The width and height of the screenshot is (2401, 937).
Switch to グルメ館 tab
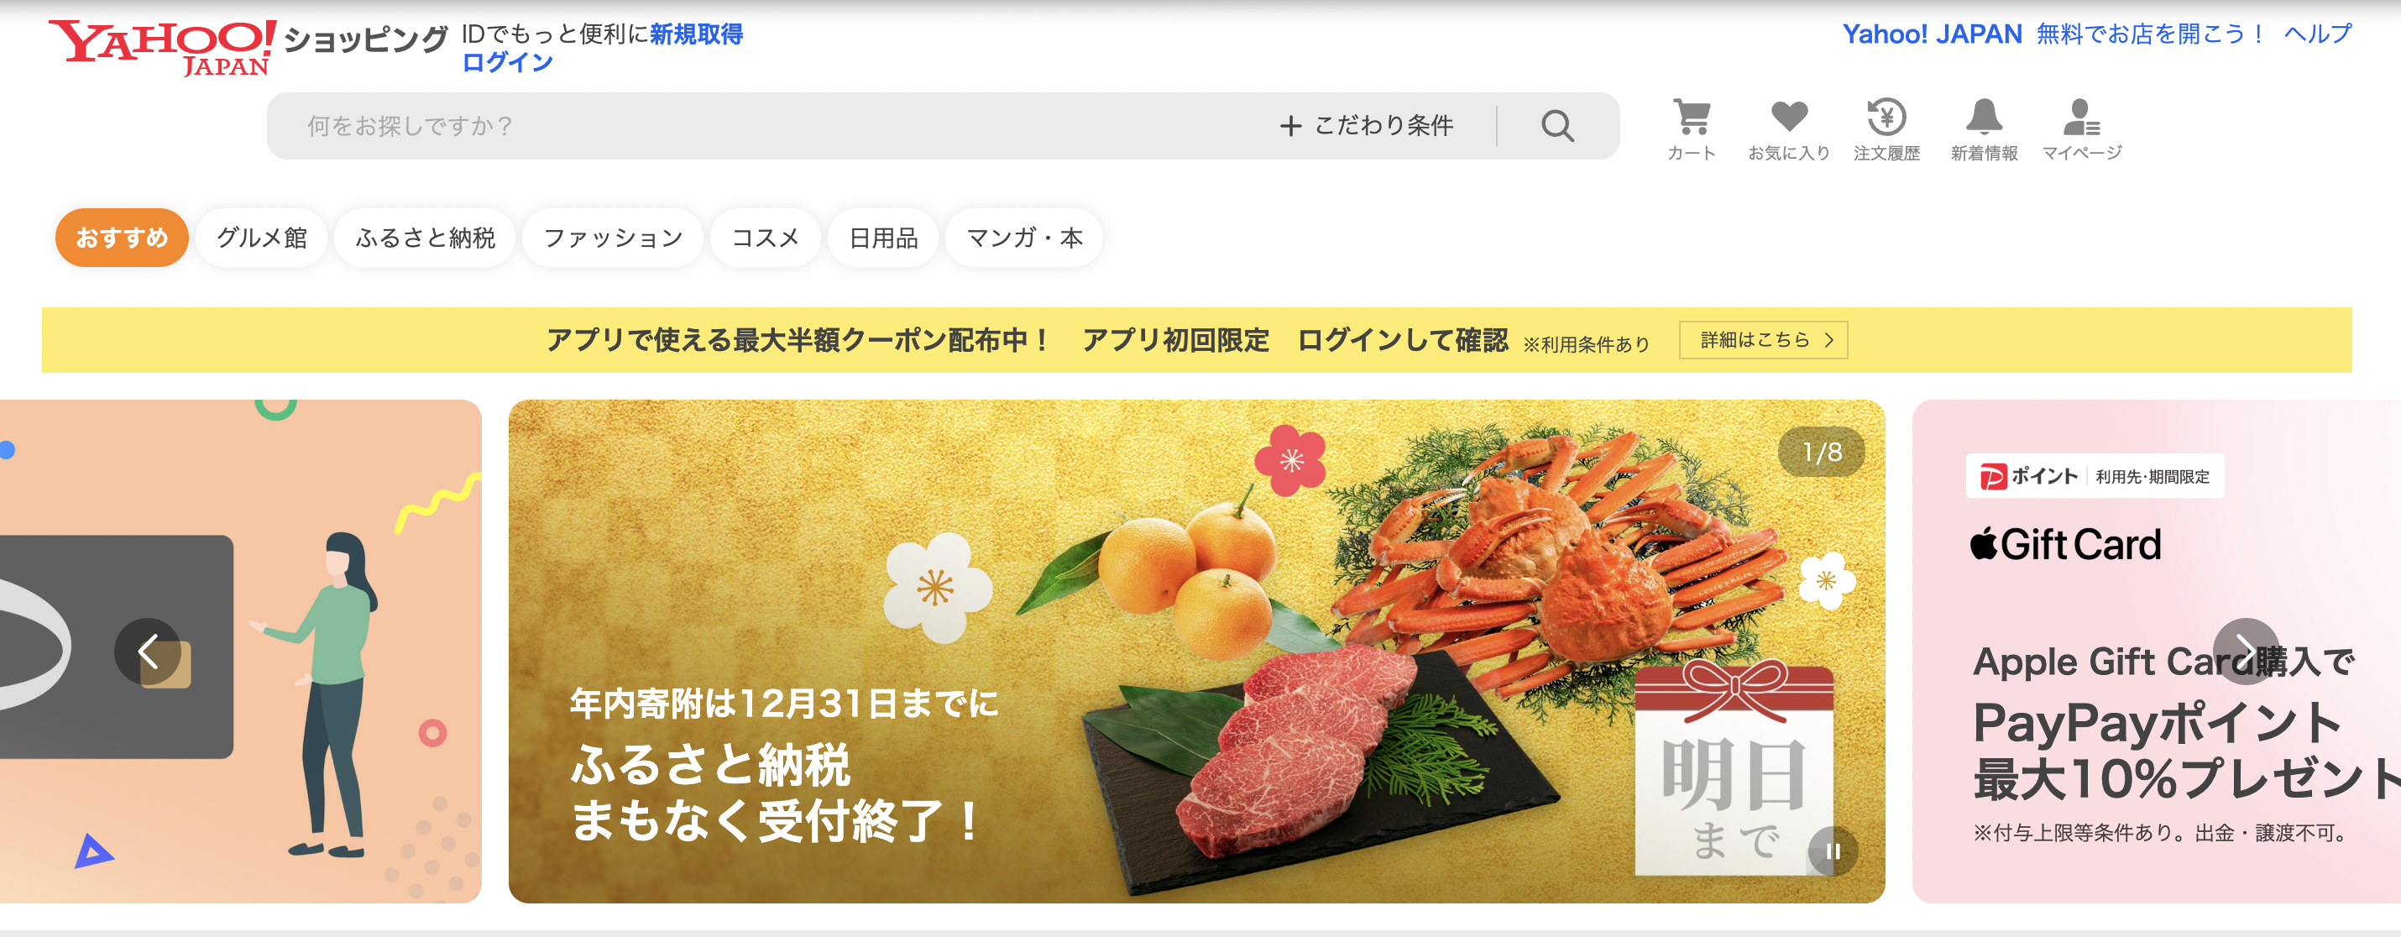pos(262,238)
